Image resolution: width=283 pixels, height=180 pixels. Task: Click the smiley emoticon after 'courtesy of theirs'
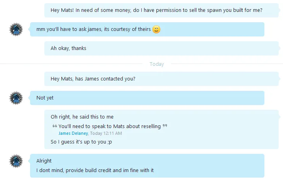[x=156, y=29]
